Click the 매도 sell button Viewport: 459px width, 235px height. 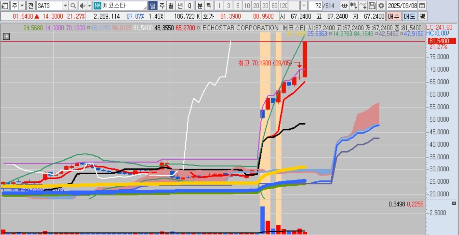[409, 16]
